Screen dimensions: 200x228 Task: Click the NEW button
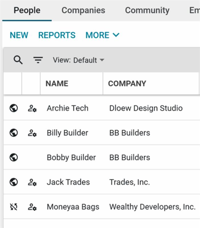click(19, 35)
